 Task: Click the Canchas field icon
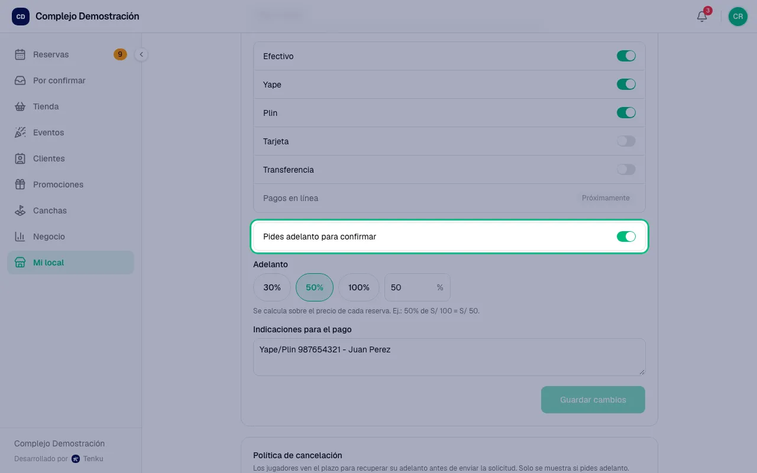click(x=20, y=210)
